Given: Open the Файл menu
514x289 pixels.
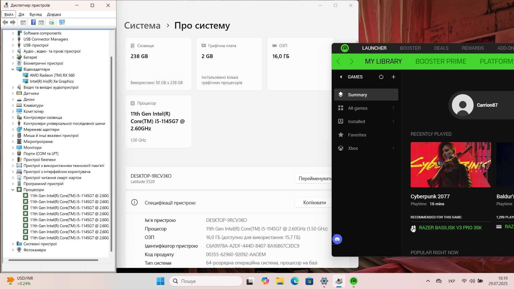Looking at the screenshot, I should (x=9, y=14).
